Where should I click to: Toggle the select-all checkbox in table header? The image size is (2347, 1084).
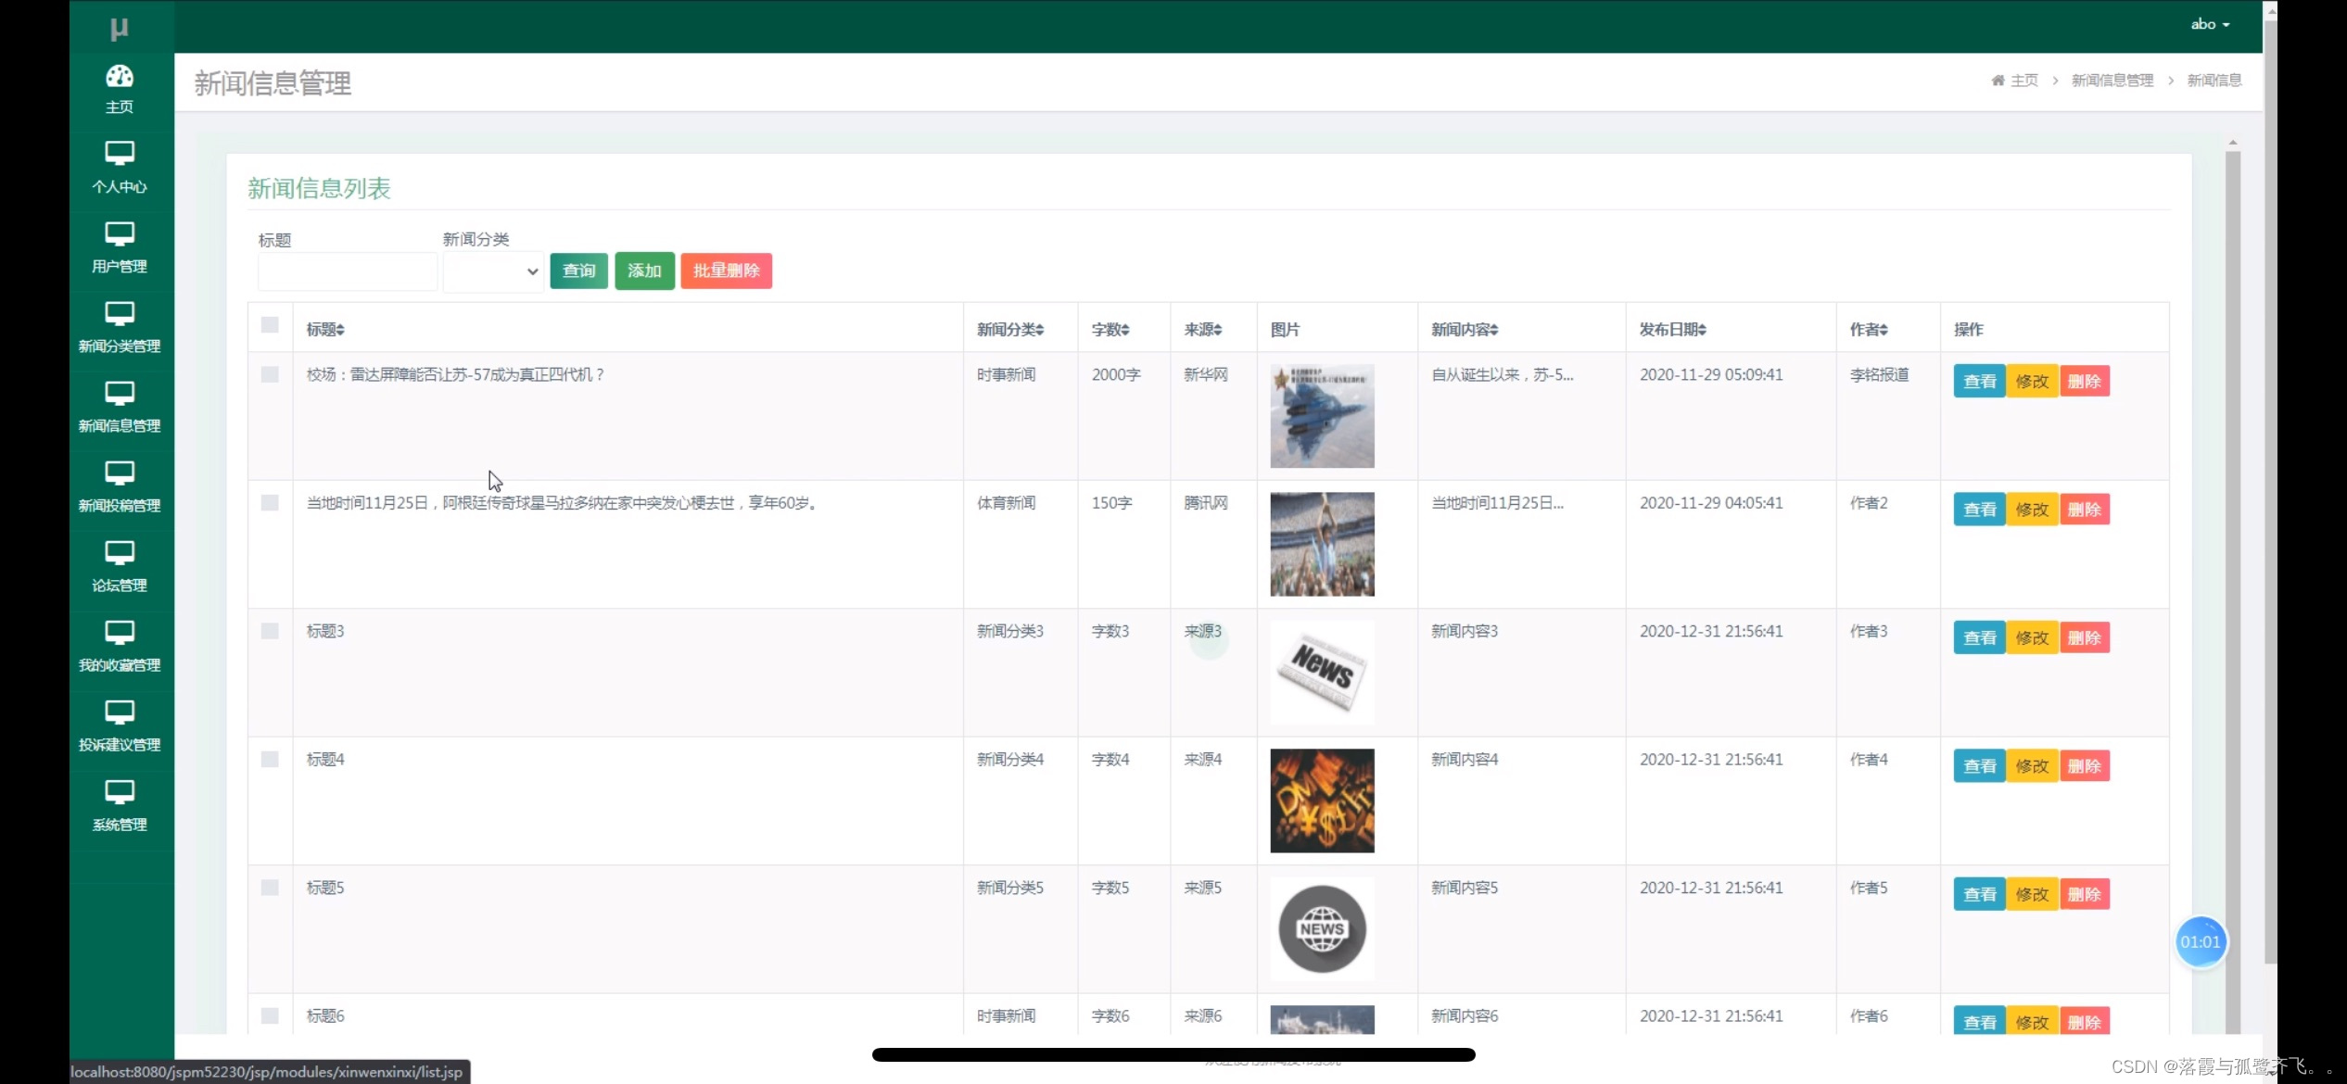[270, 324]
